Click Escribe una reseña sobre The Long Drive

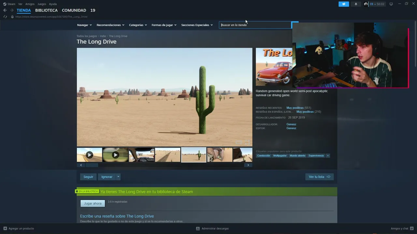117,216
